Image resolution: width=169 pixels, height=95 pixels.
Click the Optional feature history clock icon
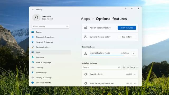pyautogui.click(x=86, y=37)
